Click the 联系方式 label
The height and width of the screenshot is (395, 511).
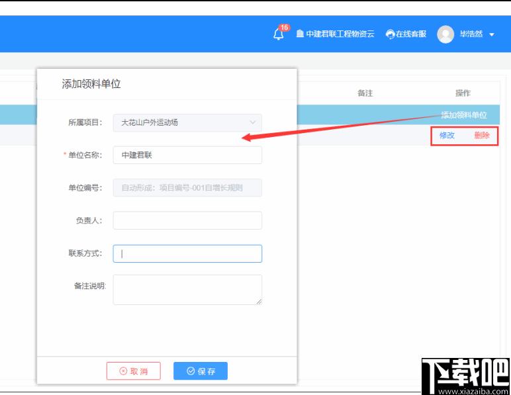tap(85, 253)
